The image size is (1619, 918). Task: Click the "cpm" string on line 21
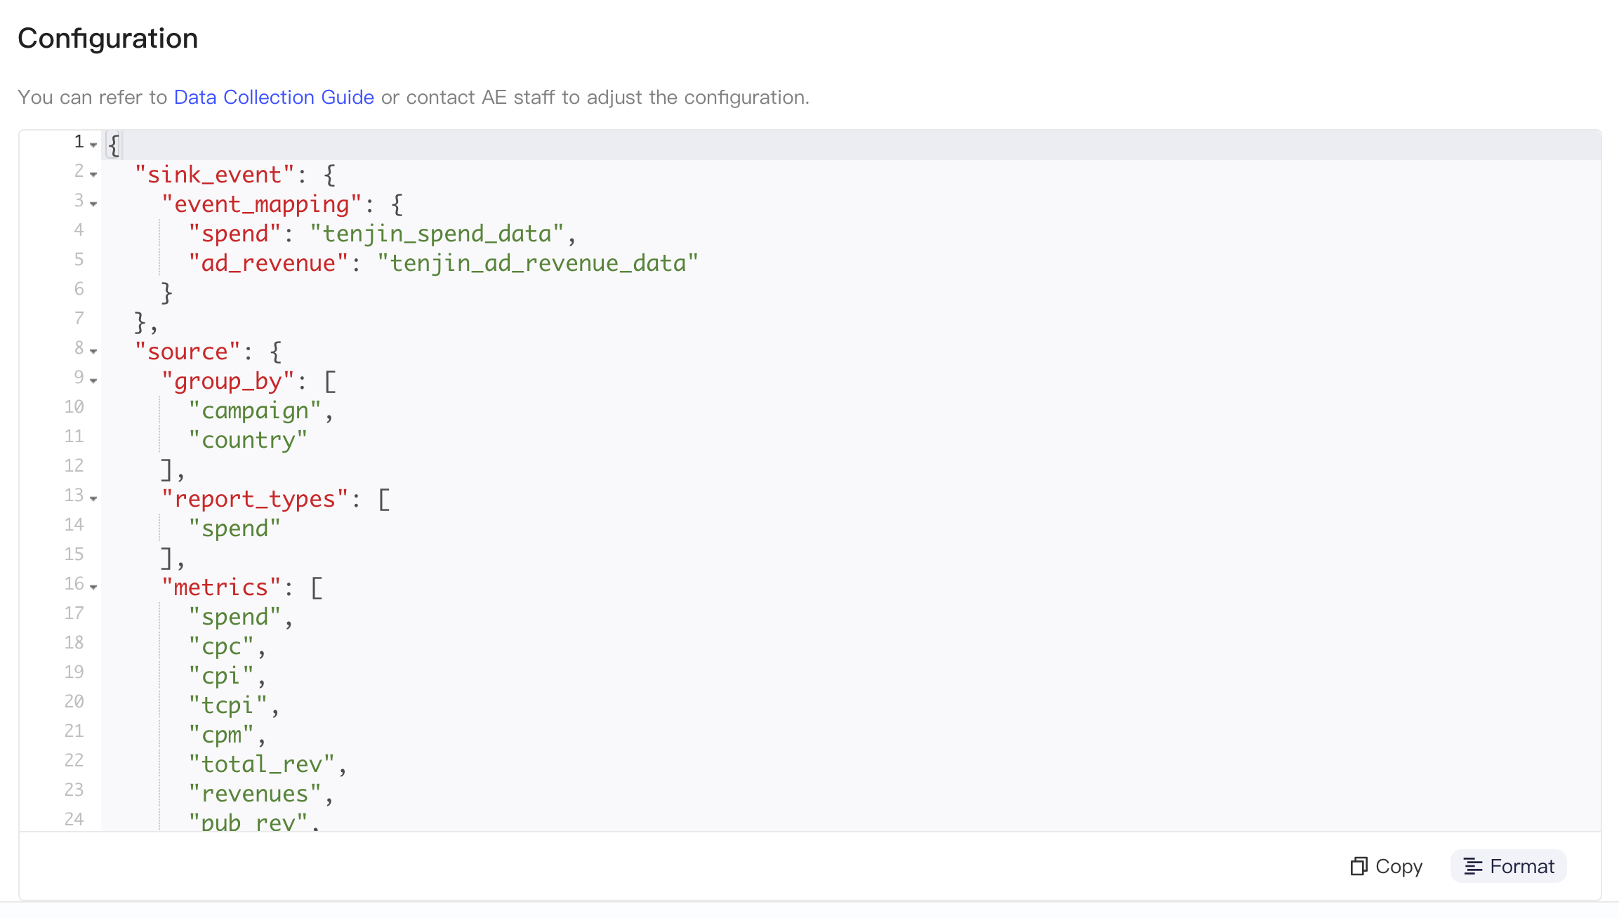[x=222, y=734]
